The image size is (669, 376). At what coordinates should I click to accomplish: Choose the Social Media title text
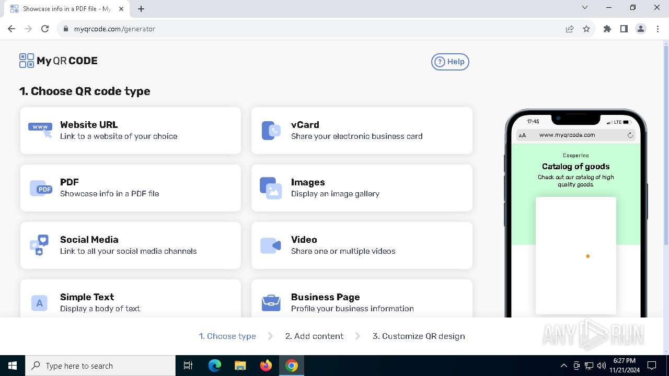click(x=89, y=240)
